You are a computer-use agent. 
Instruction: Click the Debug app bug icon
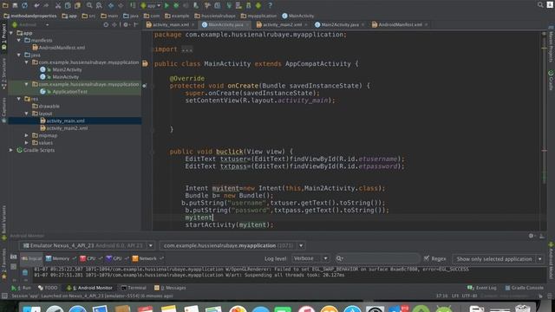176,5
